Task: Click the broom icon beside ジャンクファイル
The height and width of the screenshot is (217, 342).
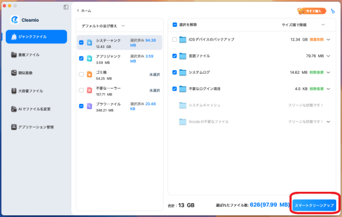Action: (14, 37)
